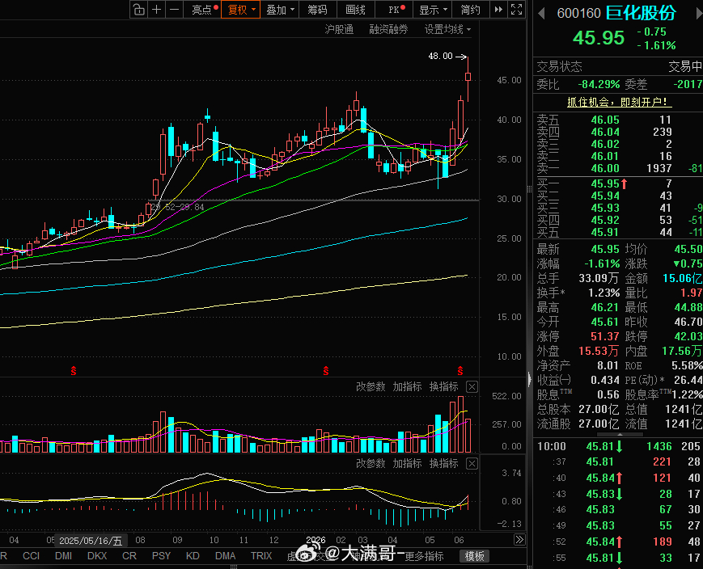Click the 买五 45.91 bid row
703x569 pixels.
pyautogui.click(x=618, y=232)
